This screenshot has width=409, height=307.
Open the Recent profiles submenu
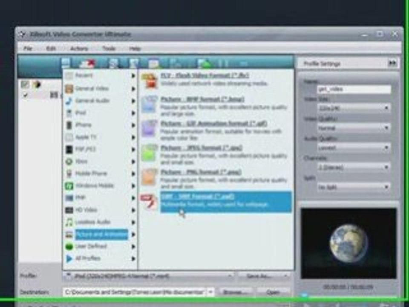[101, 76]
